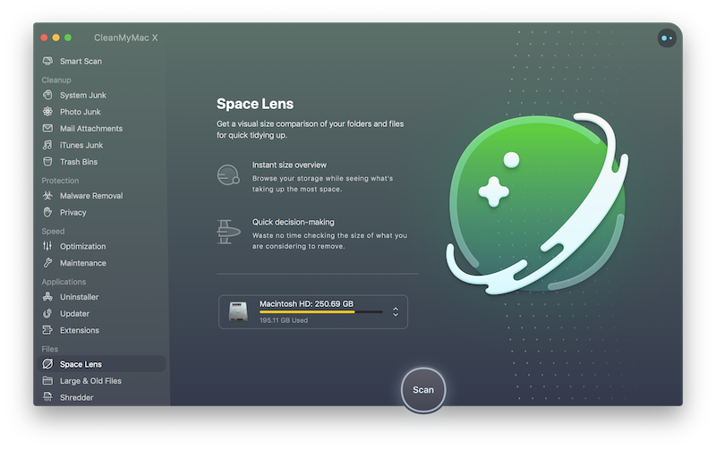Open Trash Bins module
Screen dimensions: 716x450
(x=79, y=162)
